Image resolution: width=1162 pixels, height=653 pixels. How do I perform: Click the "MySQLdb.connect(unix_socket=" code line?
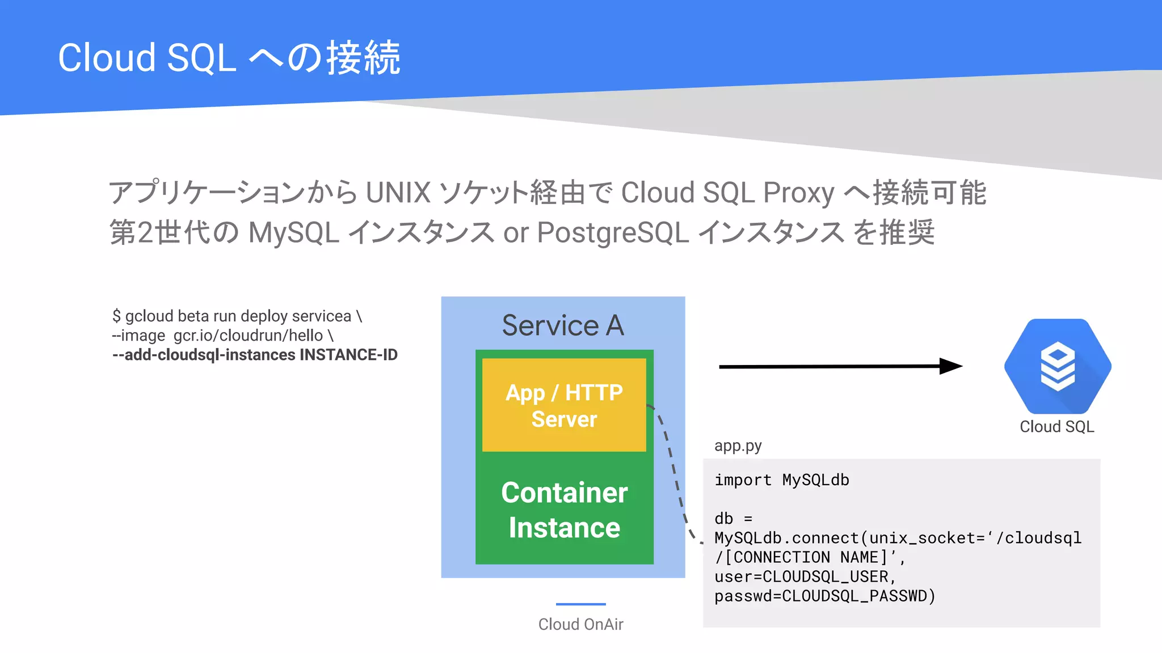898,538
